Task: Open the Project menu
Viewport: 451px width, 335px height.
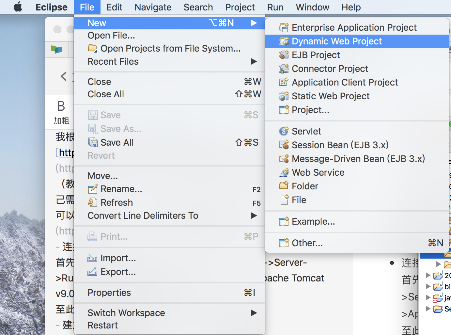Action: point(240,7)
